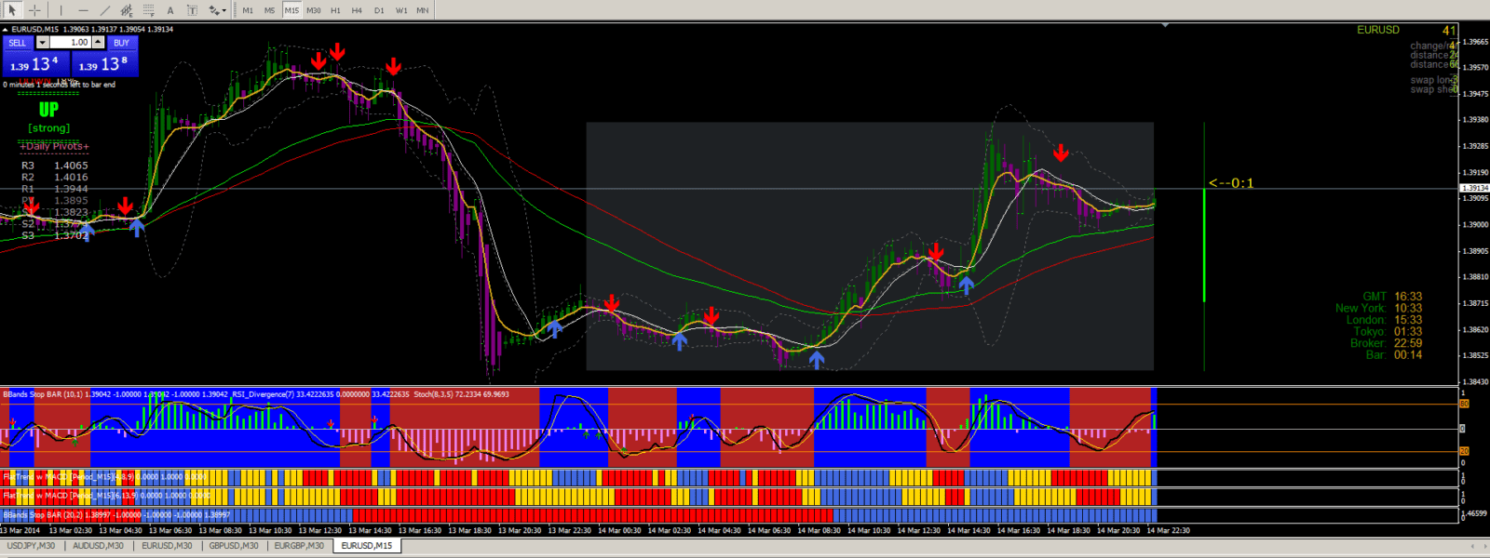Open the arrows objects dropdown
This screenshot has height=558, width=1490.
217,10
